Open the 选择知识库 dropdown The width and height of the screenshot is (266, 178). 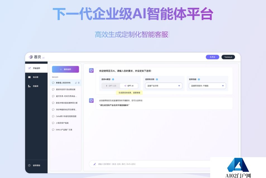click(164, 86)
